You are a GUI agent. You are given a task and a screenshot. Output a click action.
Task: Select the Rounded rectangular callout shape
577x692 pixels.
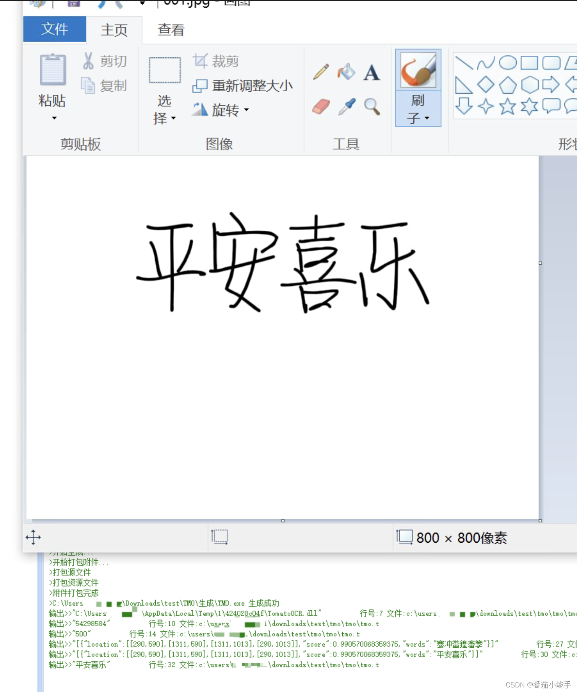551,106
